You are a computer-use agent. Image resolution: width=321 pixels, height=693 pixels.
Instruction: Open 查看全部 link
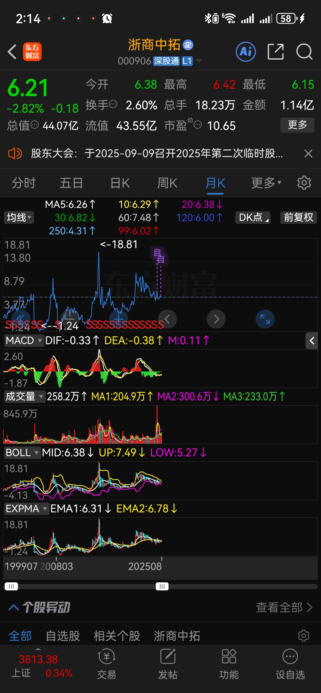click(284, 607)
